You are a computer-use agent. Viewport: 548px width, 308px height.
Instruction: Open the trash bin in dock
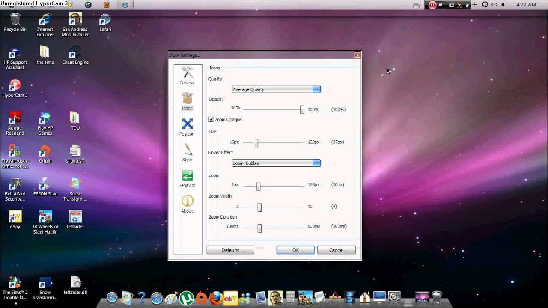[437, 297]
